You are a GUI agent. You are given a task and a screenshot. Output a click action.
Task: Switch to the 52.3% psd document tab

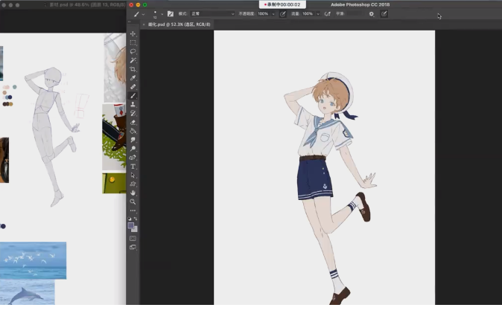coord(179,25)
